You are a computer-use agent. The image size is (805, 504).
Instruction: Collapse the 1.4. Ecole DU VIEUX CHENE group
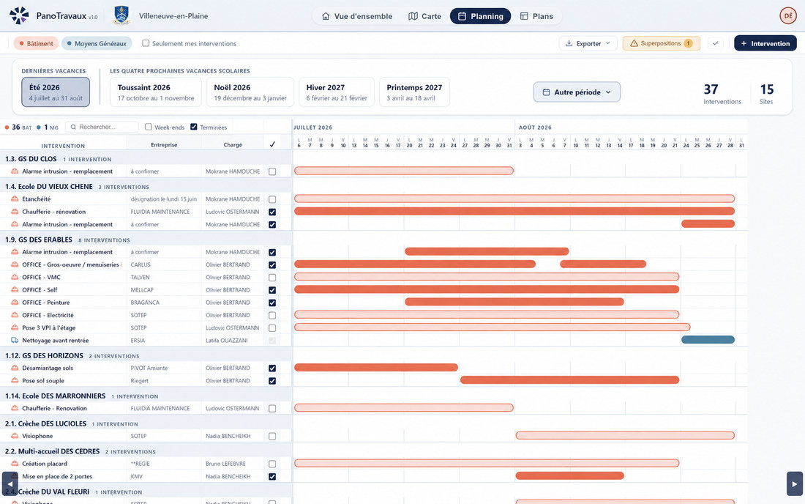click(146, 187)
